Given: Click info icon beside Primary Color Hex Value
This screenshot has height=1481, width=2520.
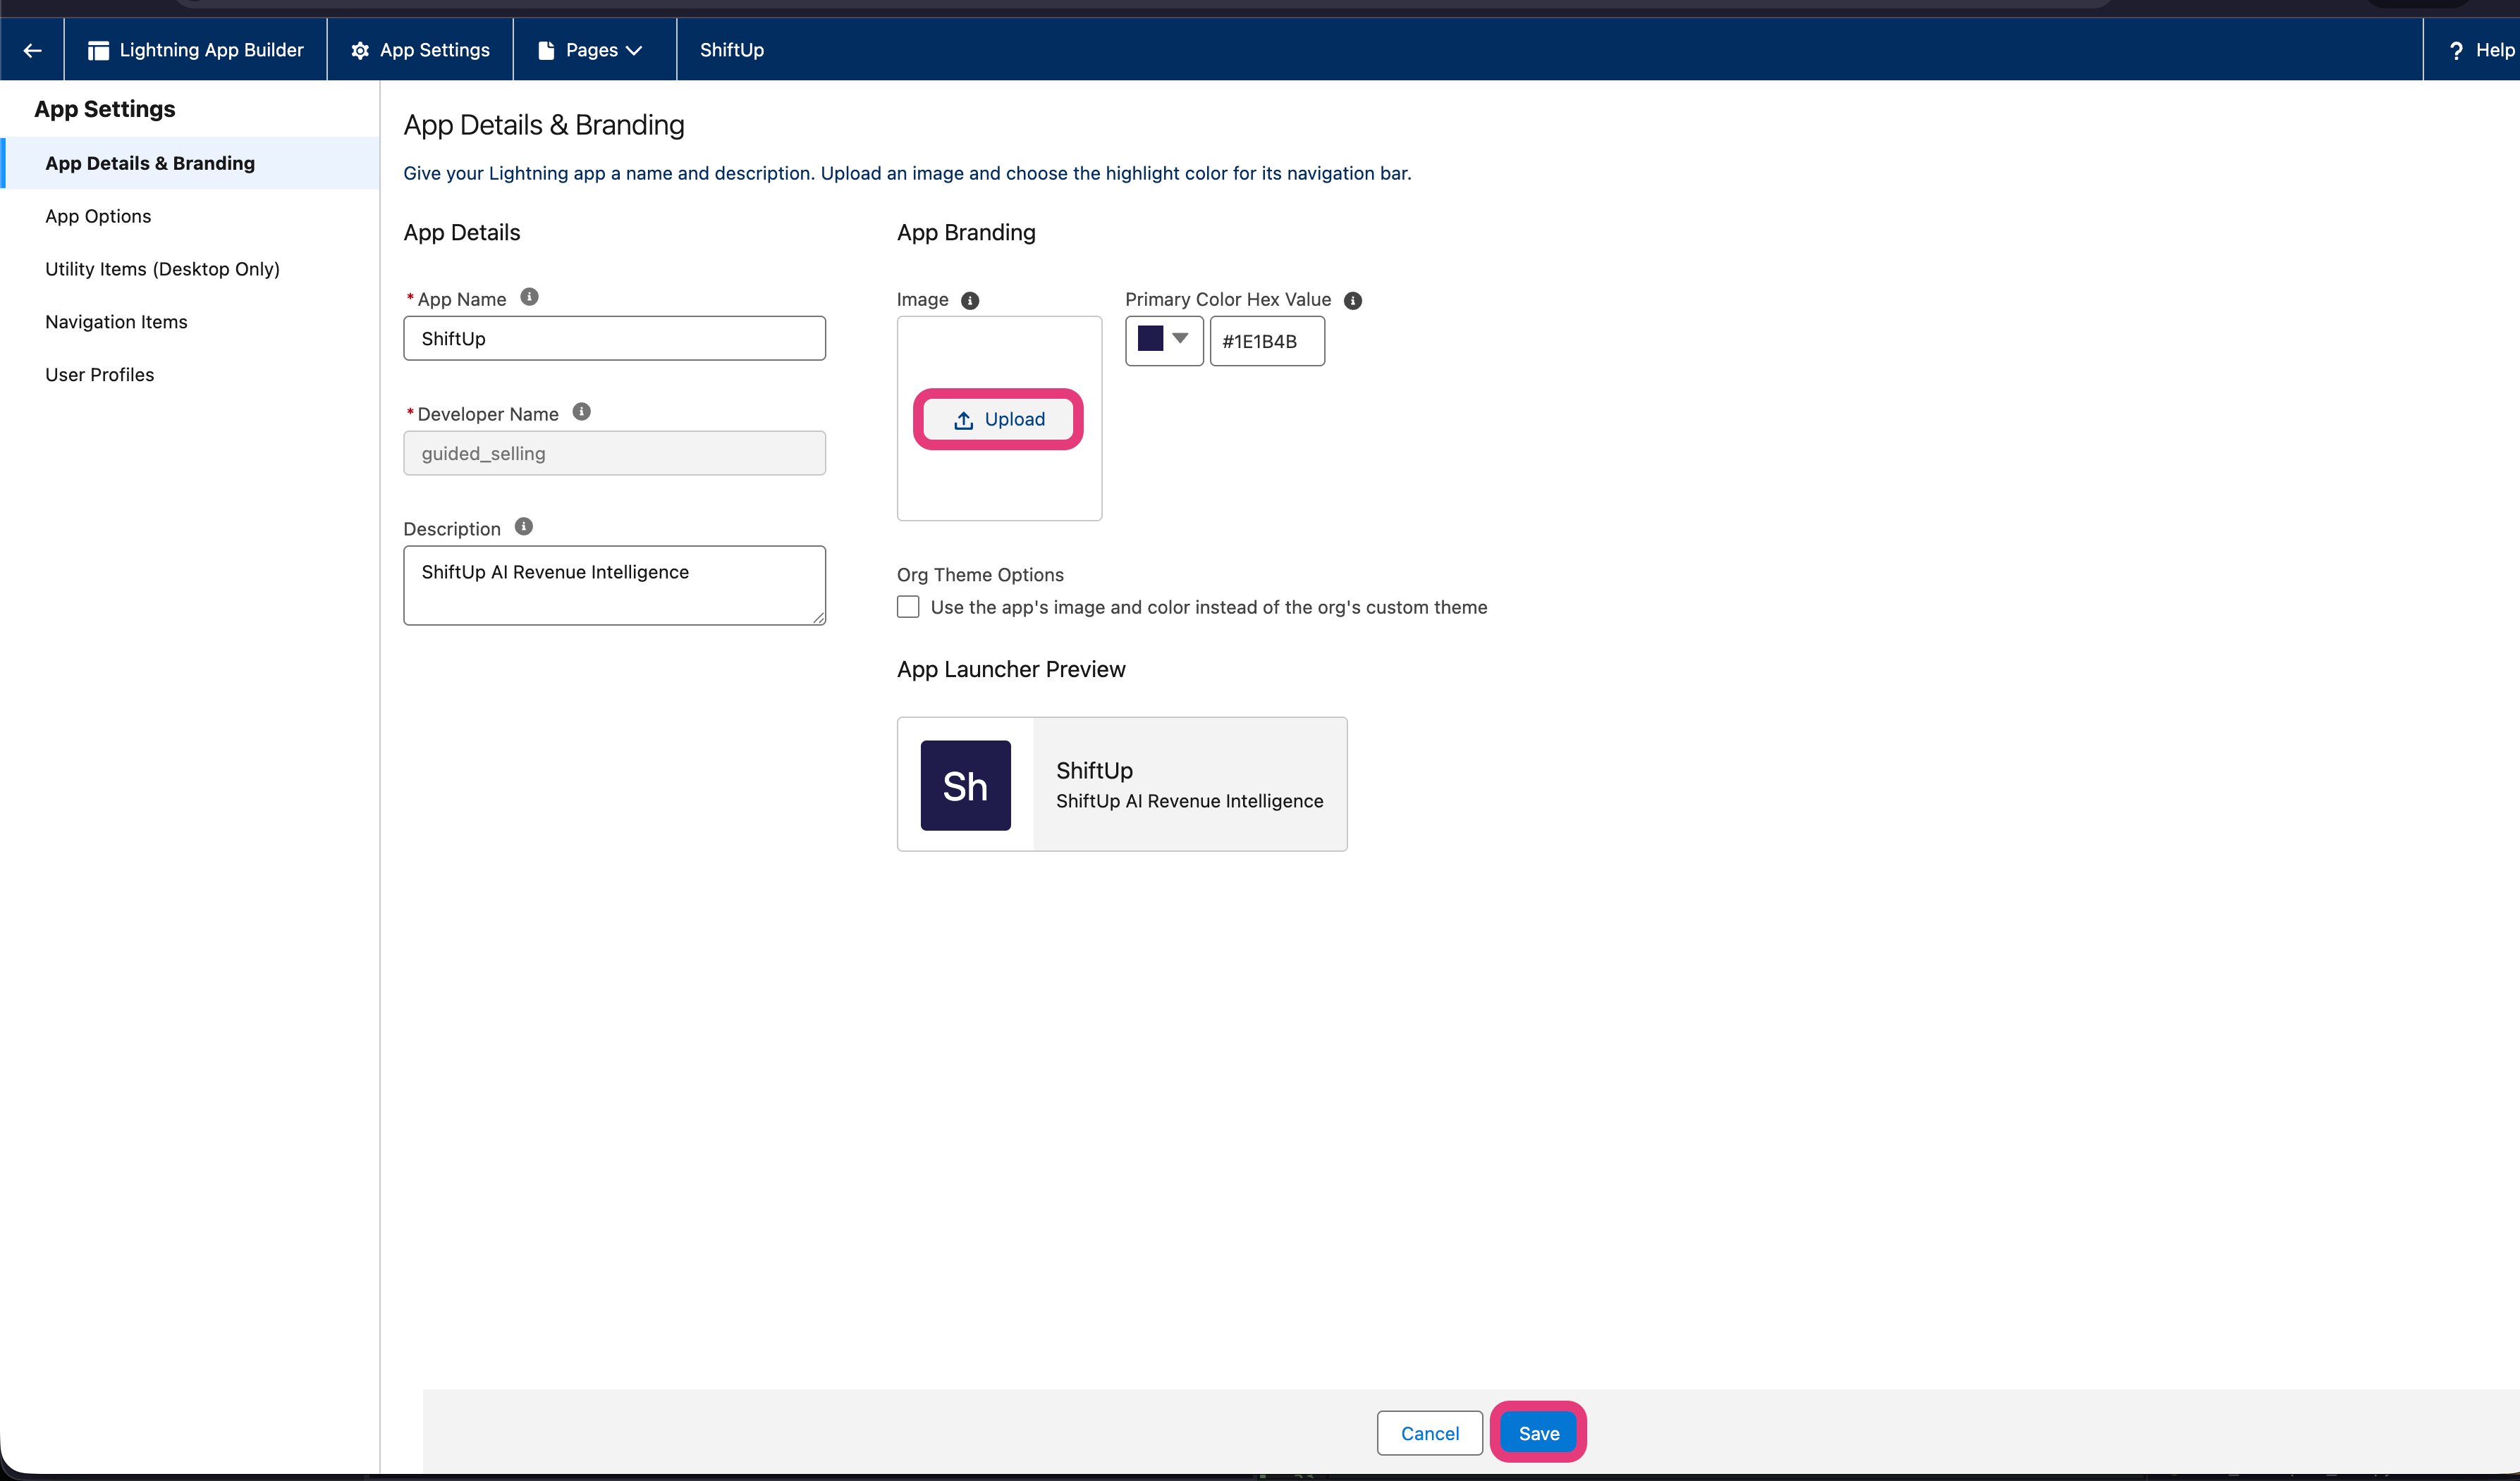Looking at the screenshot, I should click(1353, 301).
